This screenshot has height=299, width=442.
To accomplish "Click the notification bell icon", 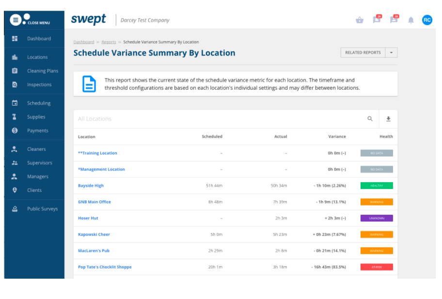I will click(411, 20).
